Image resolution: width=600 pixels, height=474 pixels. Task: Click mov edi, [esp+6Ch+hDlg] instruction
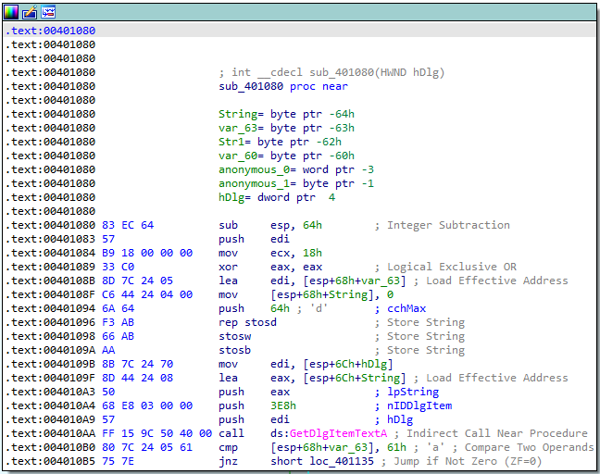[306, 364]
